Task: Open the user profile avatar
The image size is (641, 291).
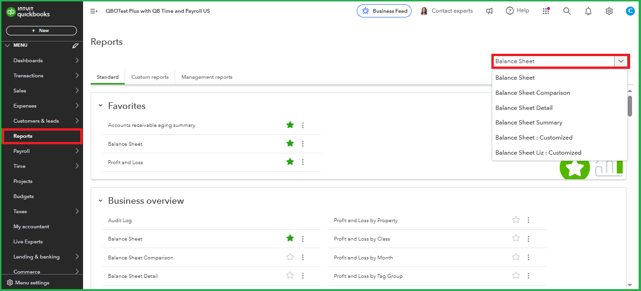Action: tap(630, 11)
